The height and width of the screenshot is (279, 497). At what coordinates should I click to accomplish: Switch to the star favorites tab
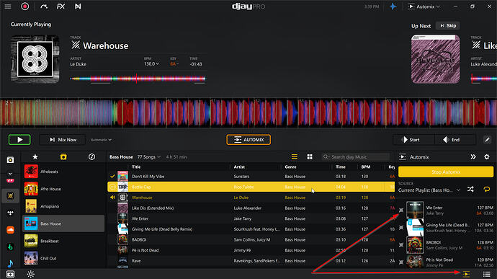tap(35, 156)
